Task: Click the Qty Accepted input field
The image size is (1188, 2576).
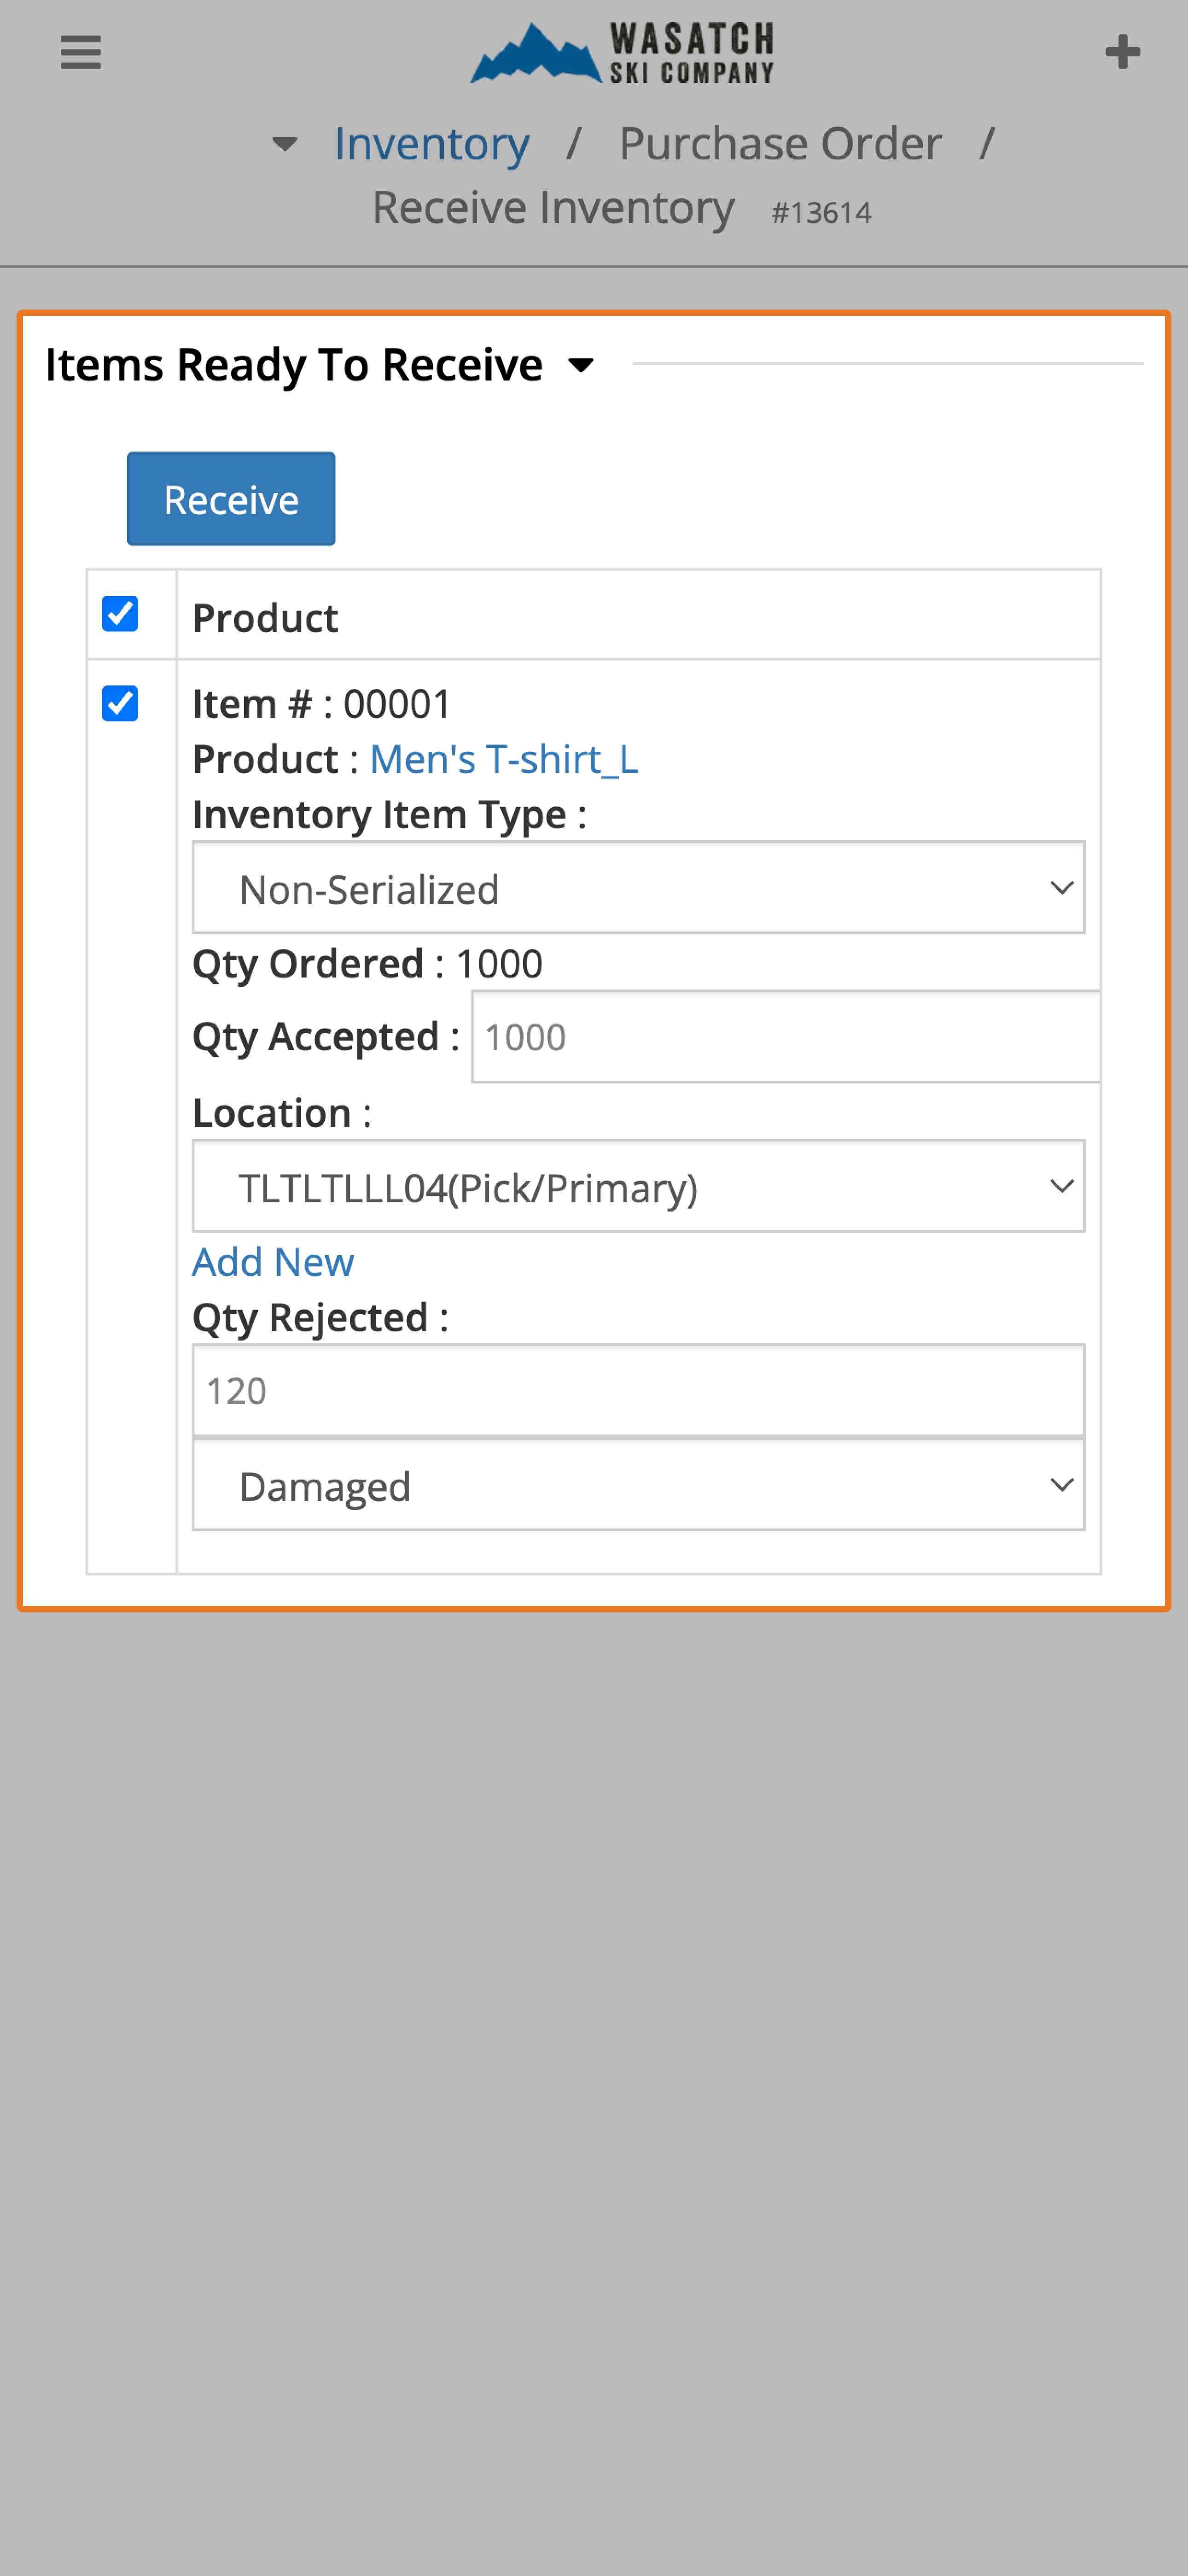Action: click(x=786, y=1037)
